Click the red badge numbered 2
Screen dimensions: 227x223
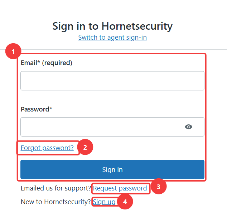tap(85, 147)
